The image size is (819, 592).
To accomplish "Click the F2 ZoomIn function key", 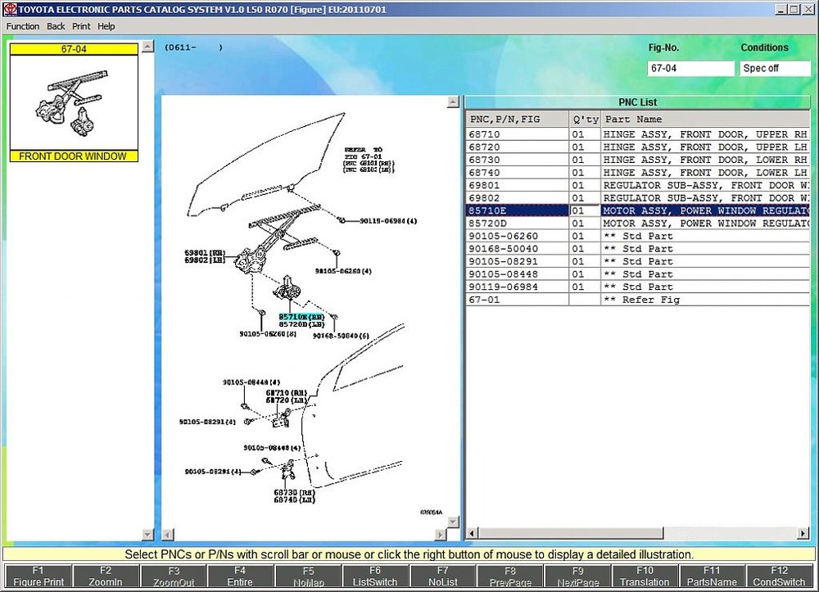I will 106,576.
